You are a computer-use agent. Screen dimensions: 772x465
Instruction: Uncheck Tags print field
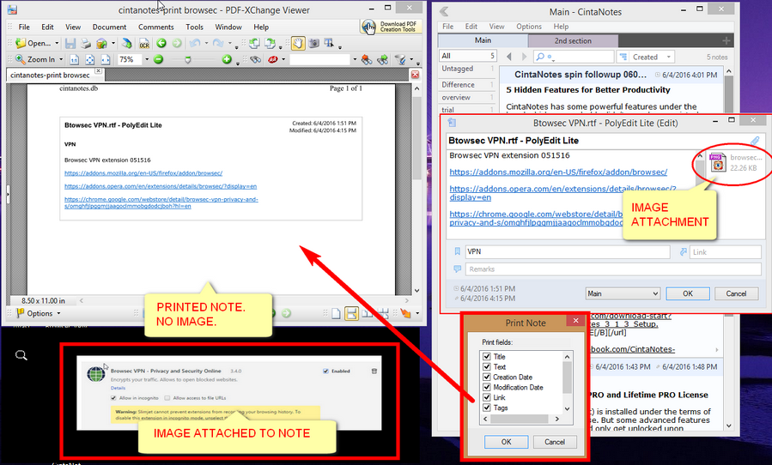[x=487, y=408]
